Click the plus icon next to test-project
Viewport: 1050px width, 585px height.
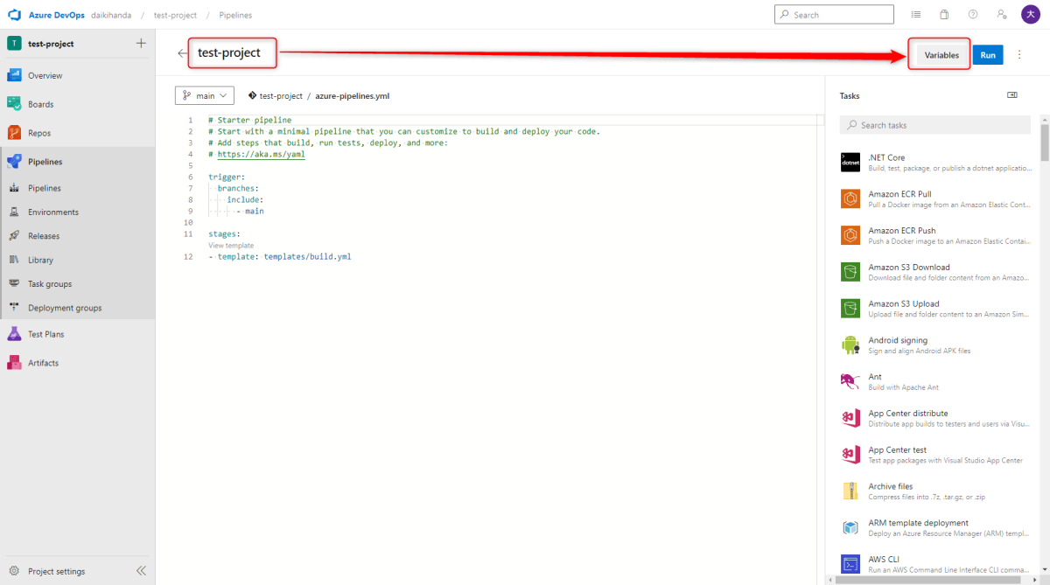[x=141, y=44]
